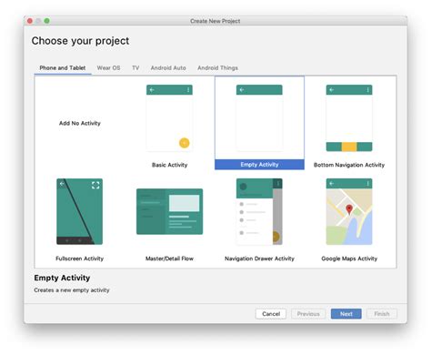Pick the Fullscreen Activity template image
The image size is (431, 355).
[x=79, y=211]
